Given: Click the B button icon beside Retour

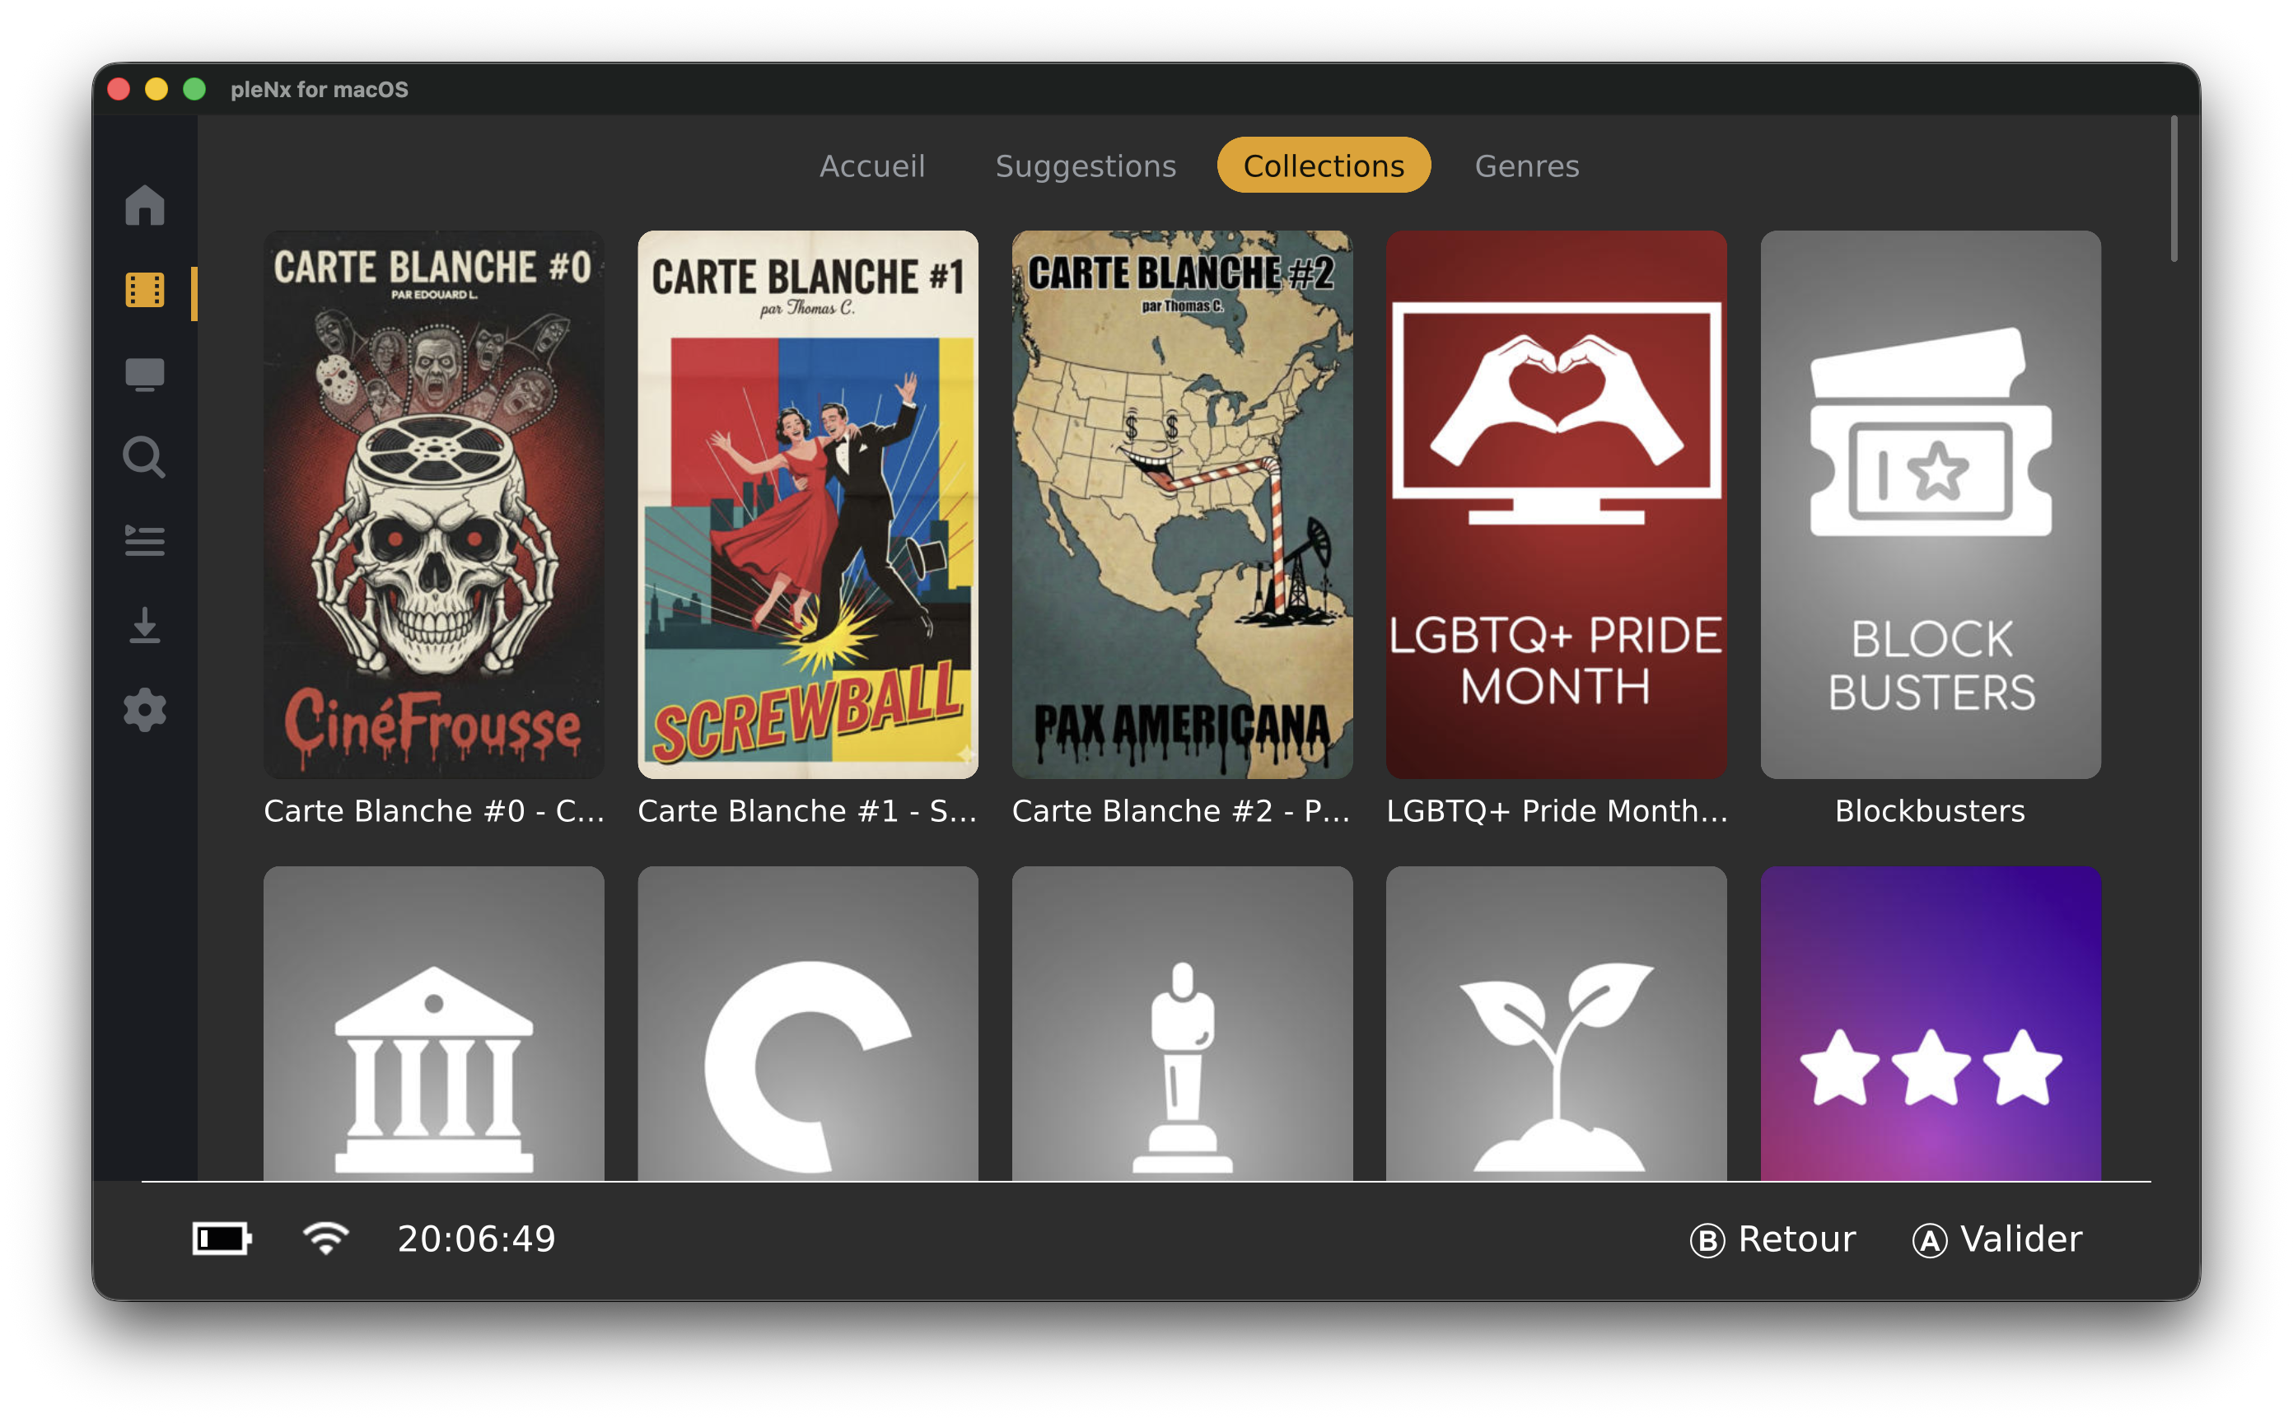Looking at the screenshot, I should point(1707,1240).
